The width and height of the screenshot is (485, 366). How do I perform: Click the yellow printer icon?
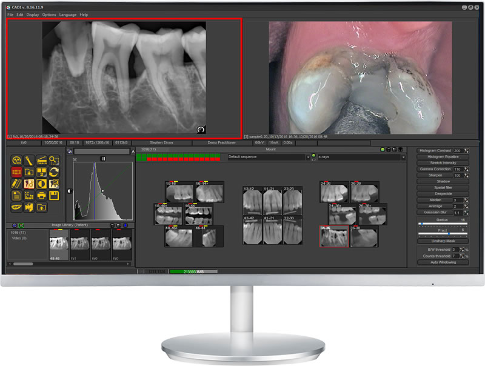42,195
